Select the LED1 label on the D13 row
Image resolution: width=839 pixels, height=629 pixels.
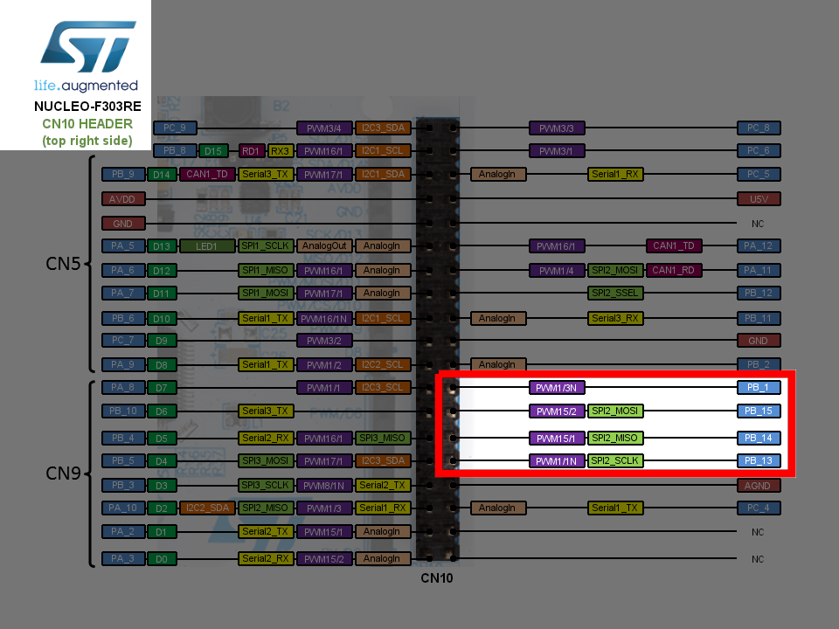(206, 245)
